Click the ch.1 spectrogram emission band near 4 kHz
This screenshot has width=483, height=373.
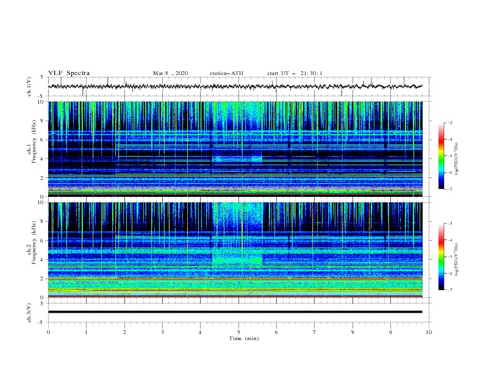[x=237, y=159]
